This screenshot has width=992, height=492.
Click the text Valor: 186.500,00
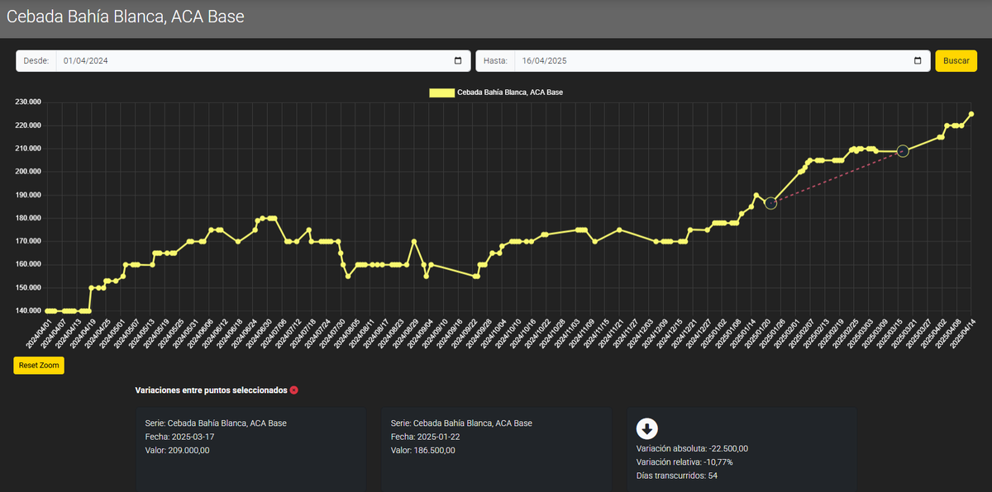(423, 451)
